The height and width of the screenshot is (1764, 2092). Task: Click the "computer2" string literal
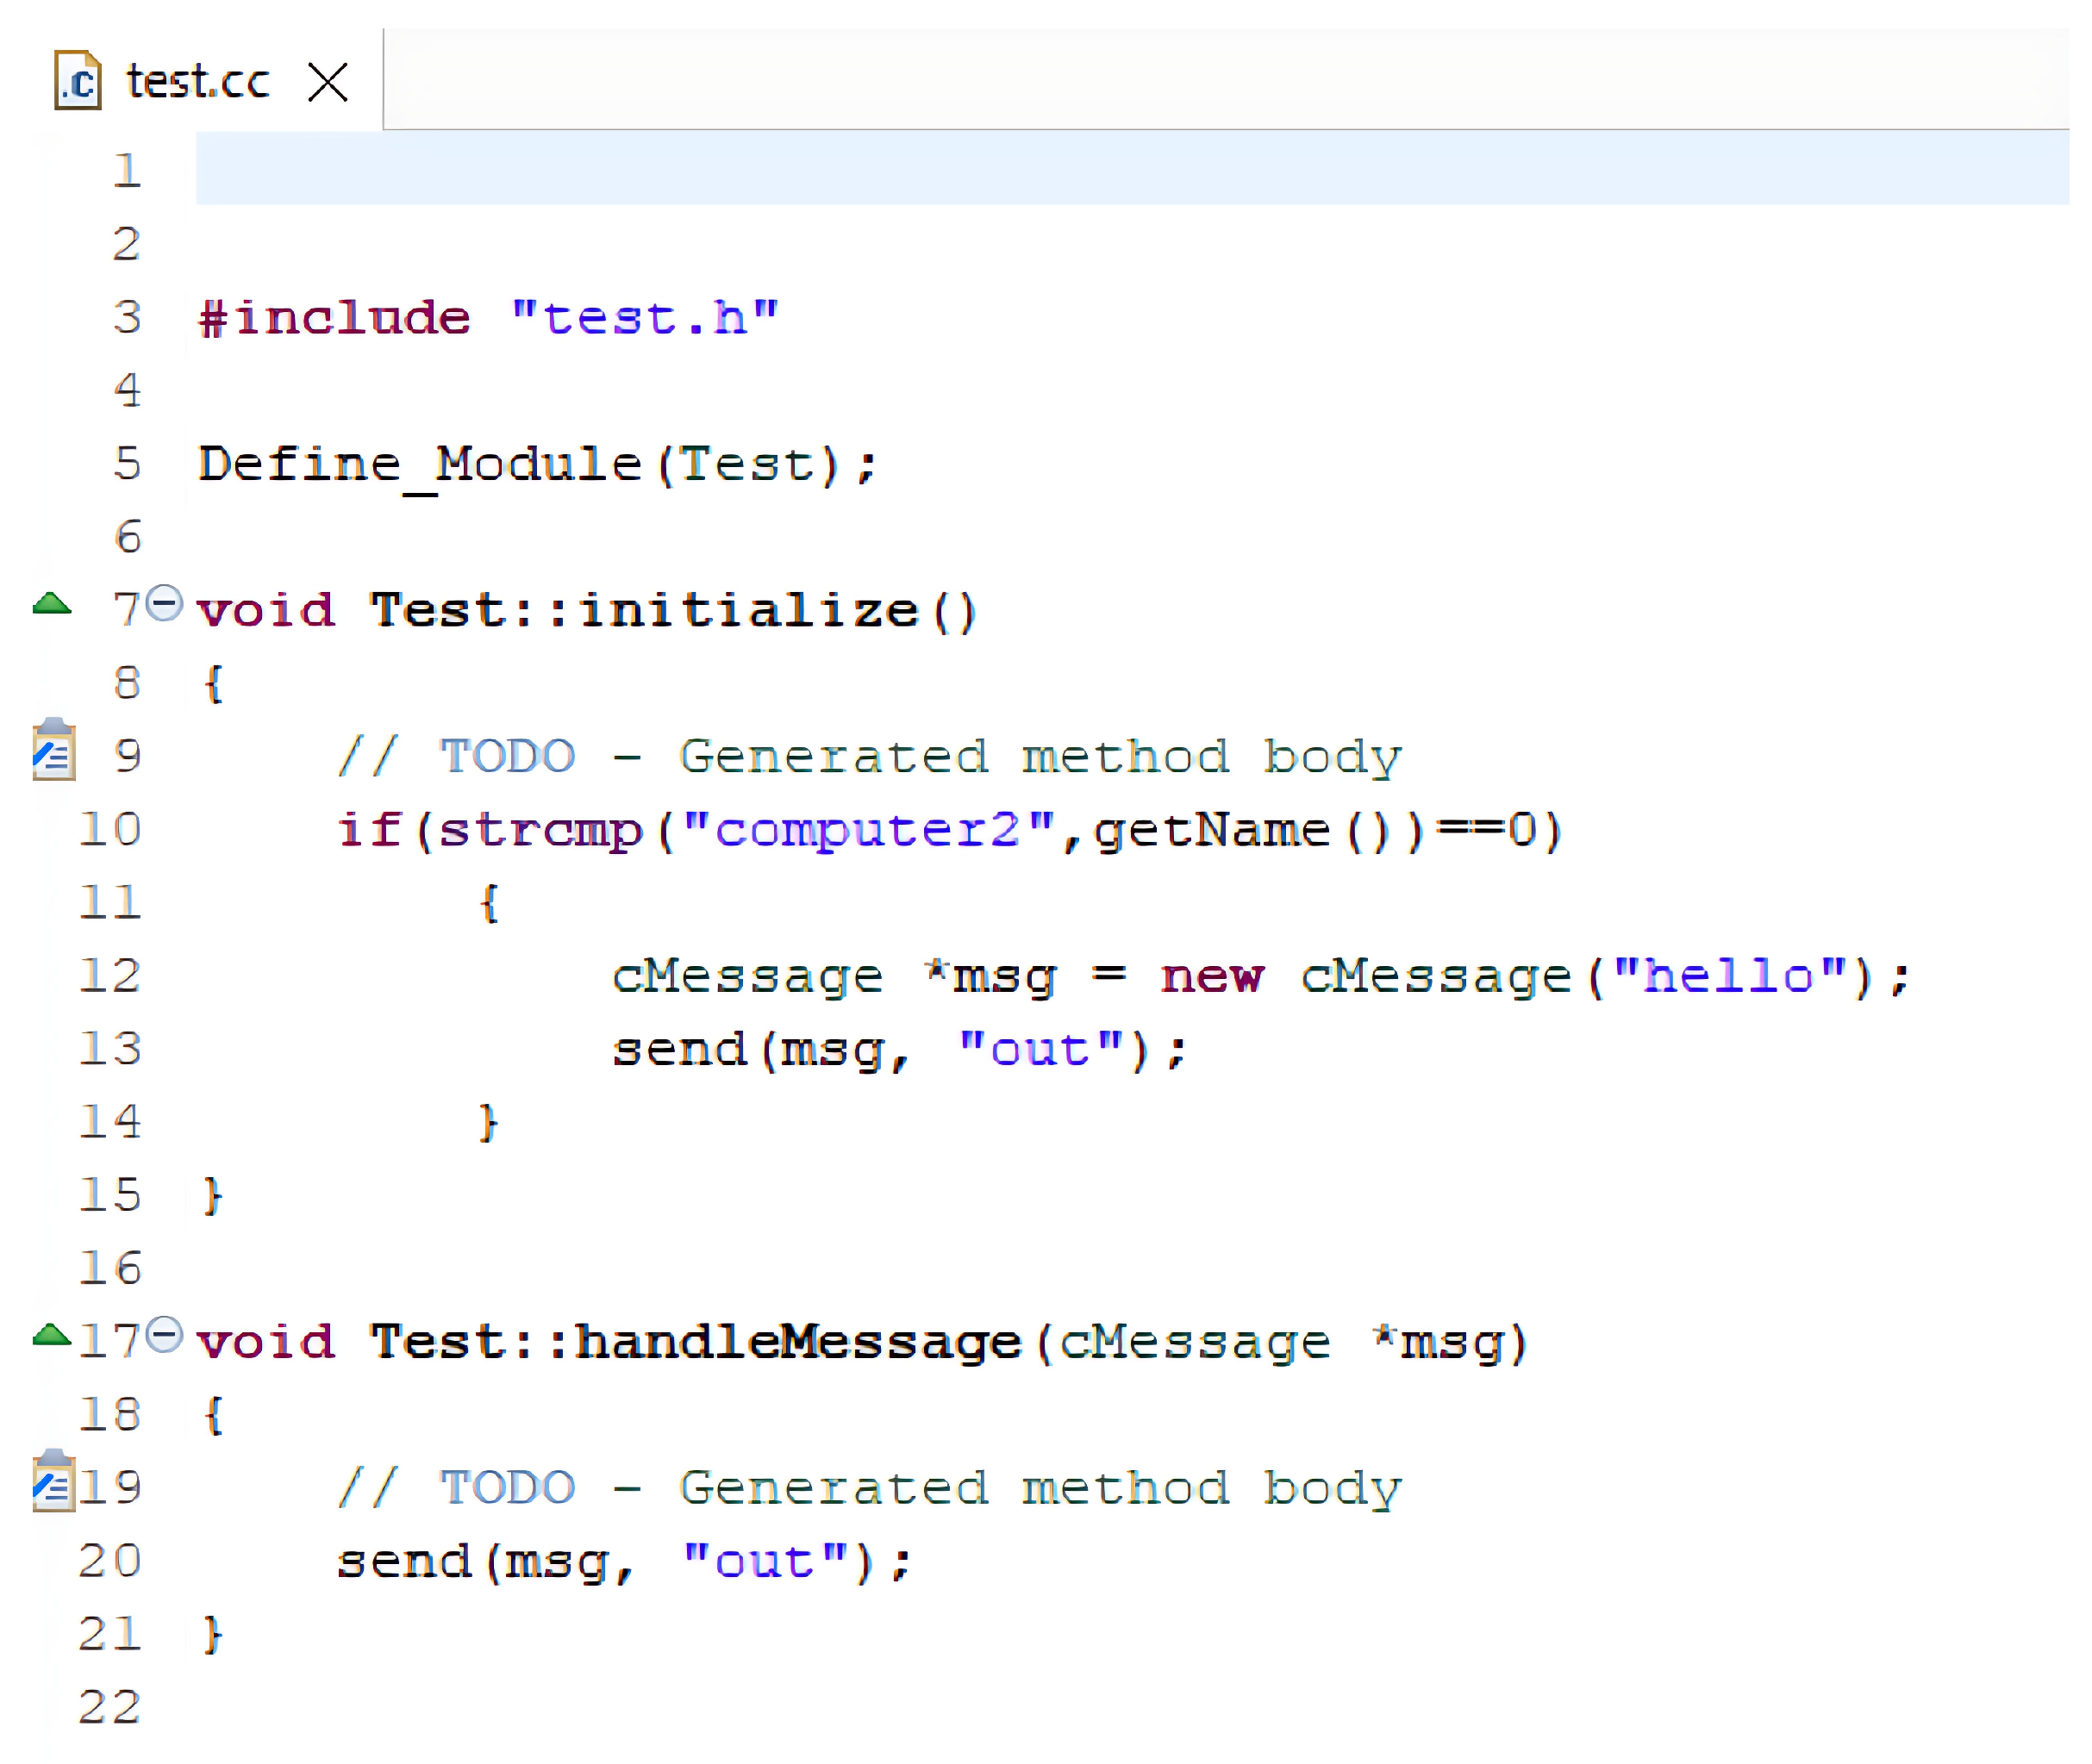coord(869,831)
